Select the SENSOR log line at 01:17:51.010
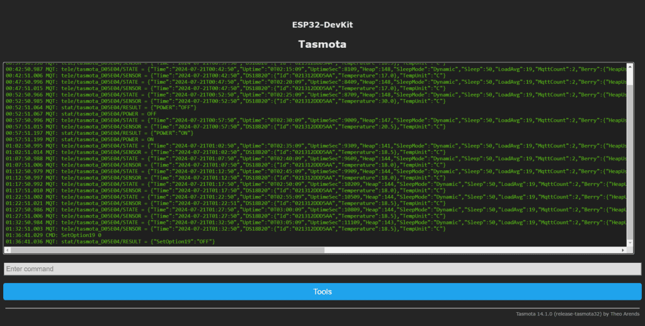Screen dimensions: 645x326 [x=225, y=190]
